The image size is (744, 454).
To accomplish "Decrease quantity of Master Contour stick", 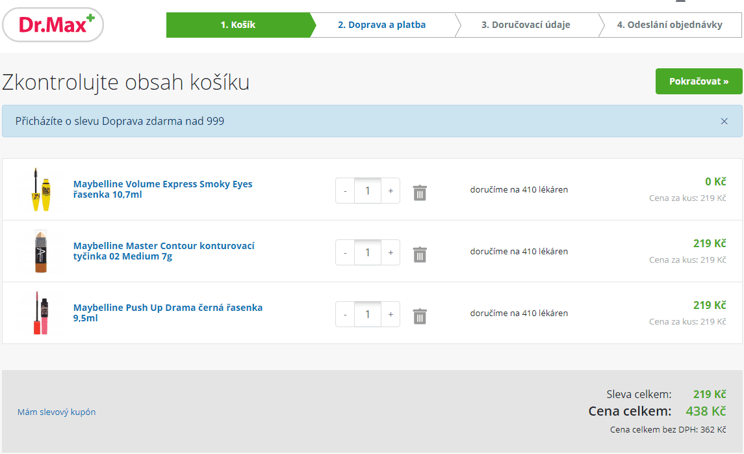I will click(345, 253).
